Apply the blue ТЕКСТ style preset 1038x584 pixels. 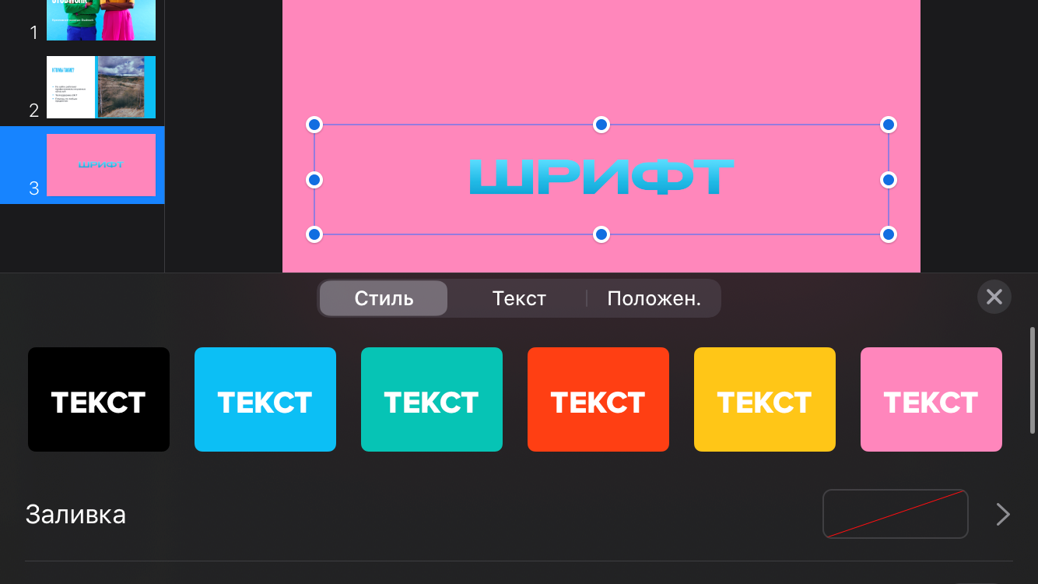pyautogui.click(x=265, y=399)
